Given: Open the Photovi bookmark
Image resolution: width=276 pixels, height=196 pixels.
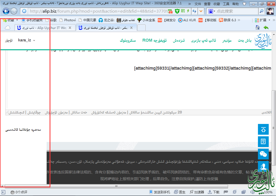Looking at the screenshot, I should tap(68, 20).
